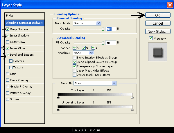Click the white Underlying Layer slider handle

coord(132,110)
